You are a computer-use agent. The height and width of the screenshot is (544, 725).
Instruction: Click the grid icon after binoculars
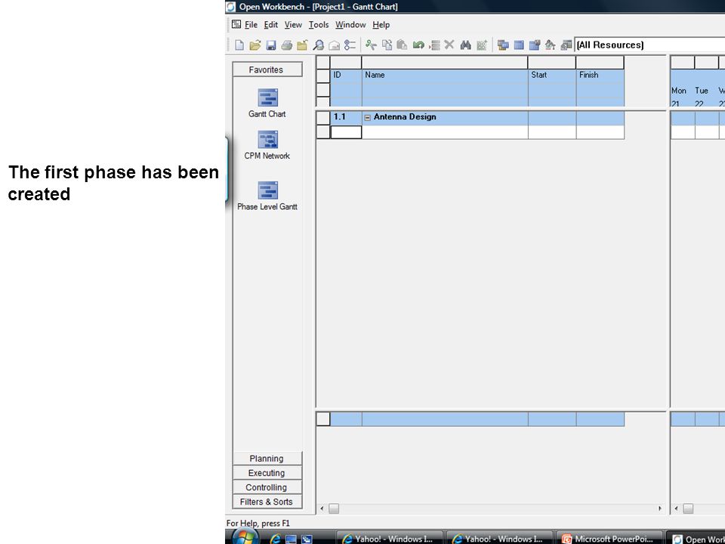point(482,45)
